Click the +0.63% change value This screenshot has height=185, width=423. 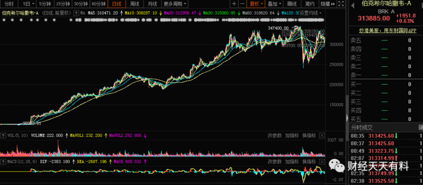pyautogui.click(x=405, y=21)
